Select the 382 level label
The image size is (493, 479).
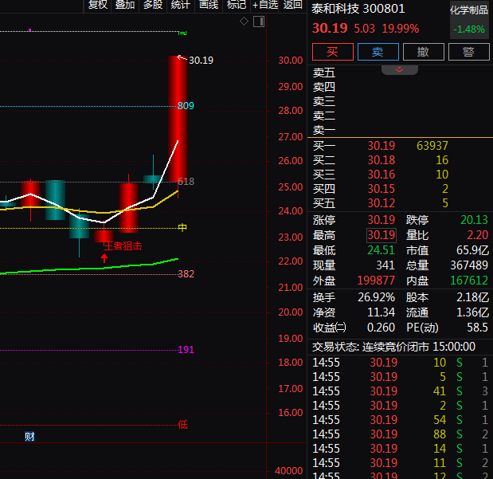tap(186, 274)
